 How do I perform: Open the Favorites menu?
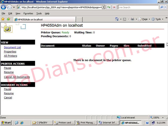tap(28, 13)
